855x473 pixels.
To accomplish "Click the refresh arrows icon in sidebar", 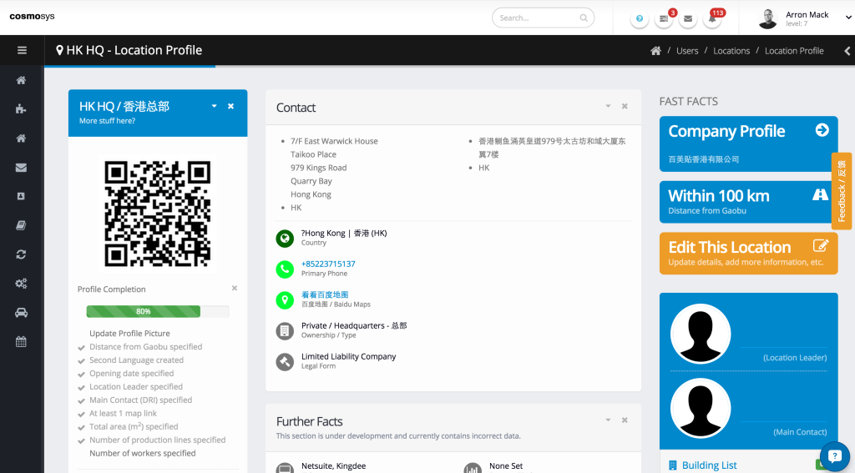I will click(21, 254).
